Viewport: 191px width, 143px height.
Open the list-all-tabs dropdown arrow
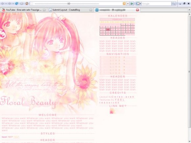pos(189,10)
